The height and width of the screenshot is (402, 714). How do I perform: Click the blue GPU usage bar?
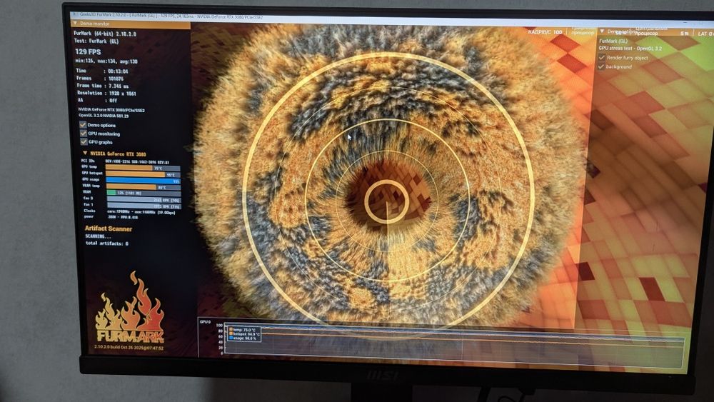(143, 180)
